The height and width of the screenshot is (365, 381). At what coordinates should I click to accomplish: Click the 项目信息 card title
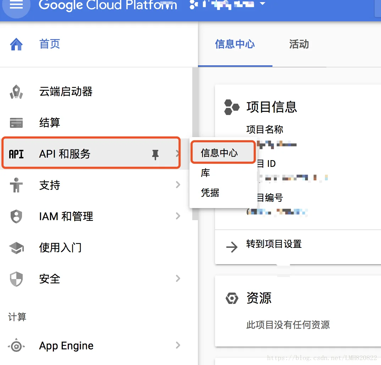click(x=272, y=107)
